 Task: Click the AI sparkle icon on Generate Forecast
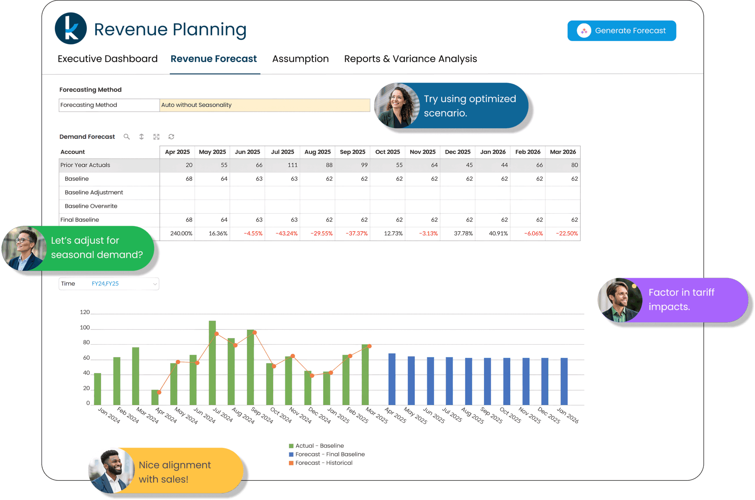[x=584, y=31]
